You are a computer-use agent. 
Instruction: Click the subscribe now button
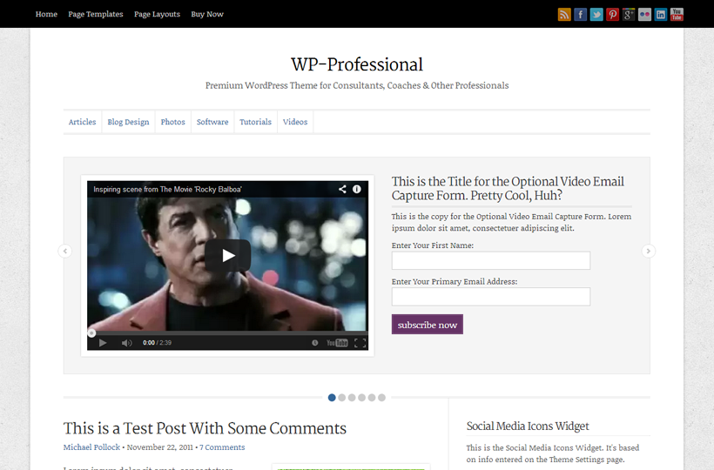(x=428, y=325)
